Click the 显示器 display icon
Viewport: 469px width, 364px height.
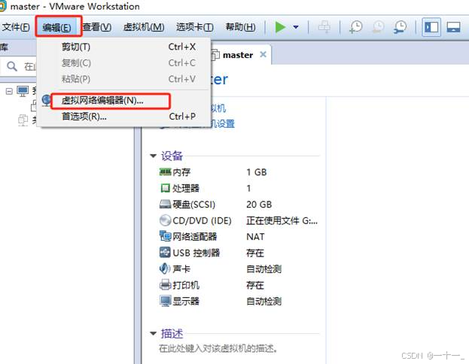pyautogui.click(x=165, y=301)
